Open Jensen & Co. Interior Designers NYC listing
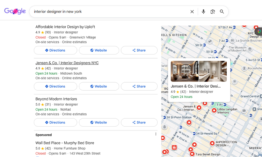Image resolution: width=262 pixels, height=157 pixels. point(67,63)
